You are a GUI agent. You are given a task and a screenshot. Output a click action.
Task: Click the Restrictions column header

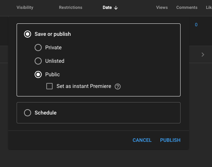click(x=70, y=7)
